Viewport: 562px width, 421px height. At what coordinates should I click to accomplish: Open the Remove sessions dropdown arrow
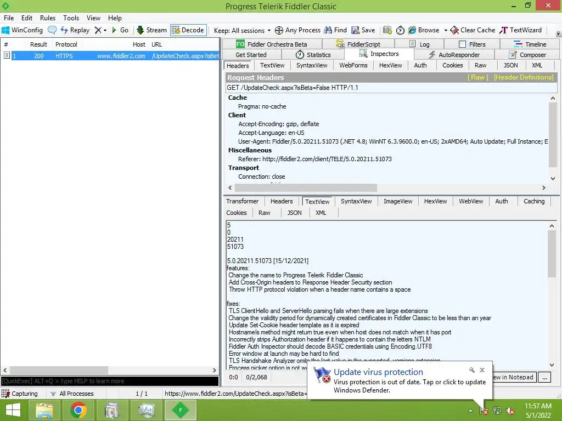coord(105,31)
